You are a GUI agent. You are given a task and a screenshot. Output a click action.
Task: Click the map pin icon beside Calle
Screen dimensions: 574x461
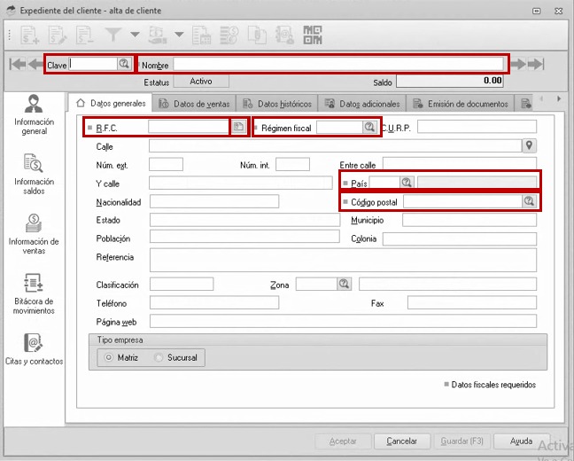(x=530, y=145)
